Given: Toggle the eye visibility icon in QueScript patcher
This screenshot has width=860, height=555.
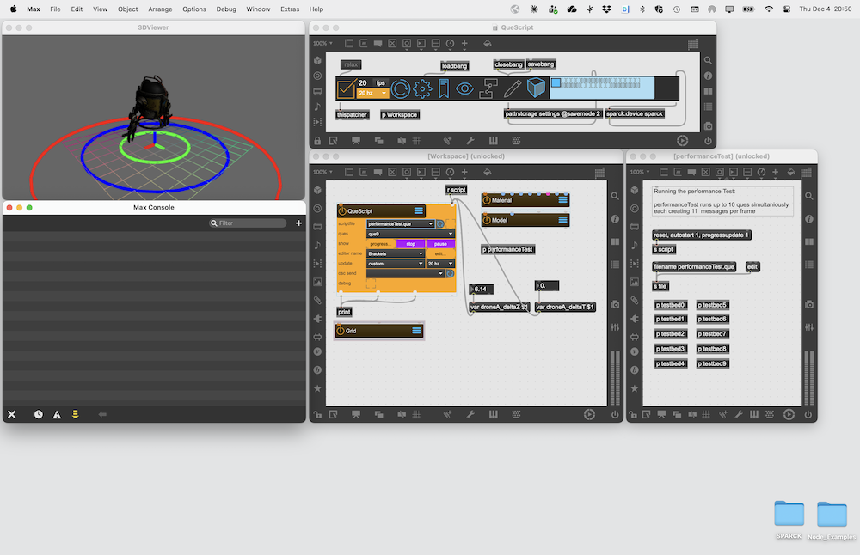Looking at the screenshot, I should click(464, 88).
